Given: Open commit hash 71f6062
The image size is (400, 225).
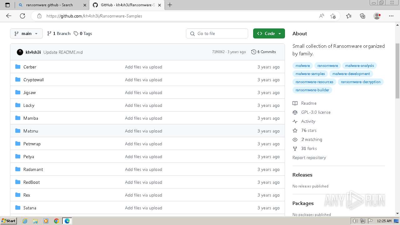Looking at the screenshot, I should pos(218,52).
